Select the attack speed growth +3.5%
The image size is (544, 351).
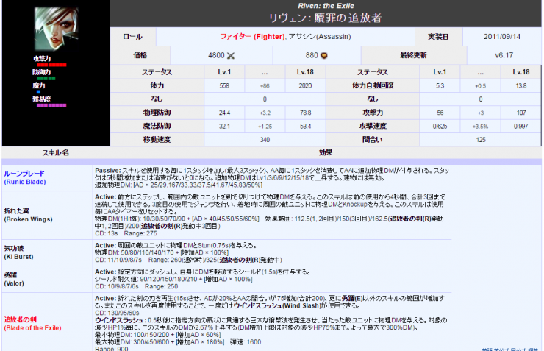pos(481,127)
